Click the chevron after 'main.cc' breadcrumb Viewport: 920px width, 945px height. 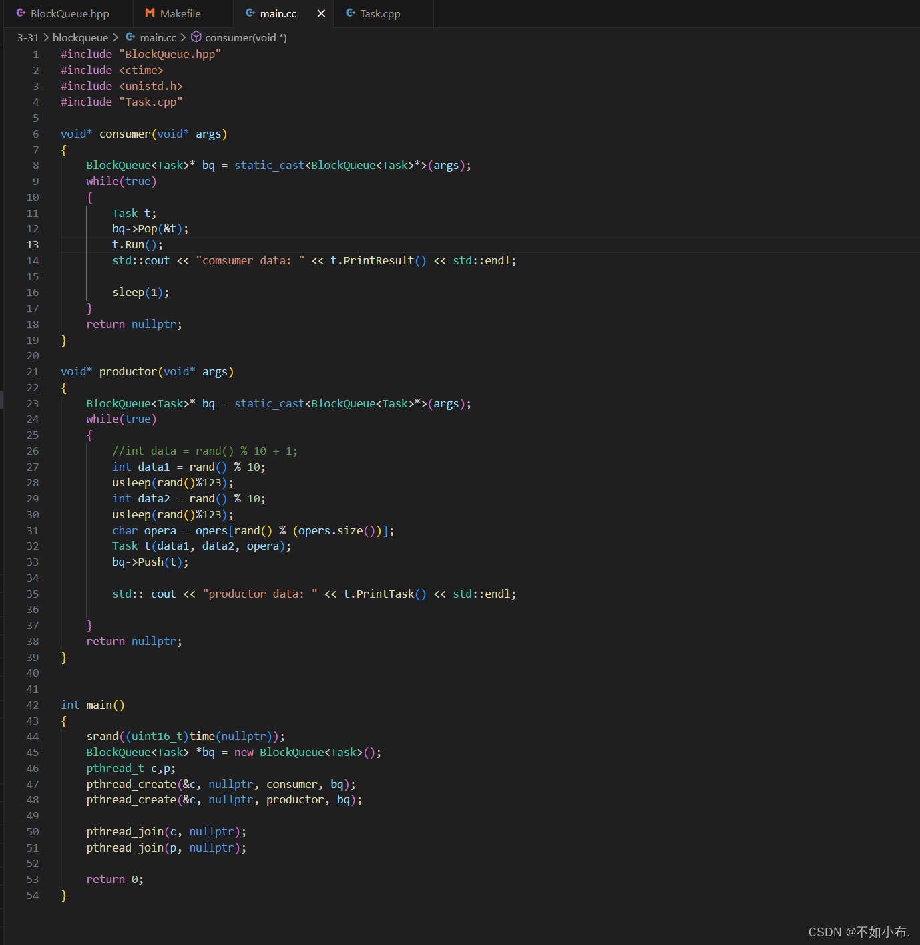point(184,38)
